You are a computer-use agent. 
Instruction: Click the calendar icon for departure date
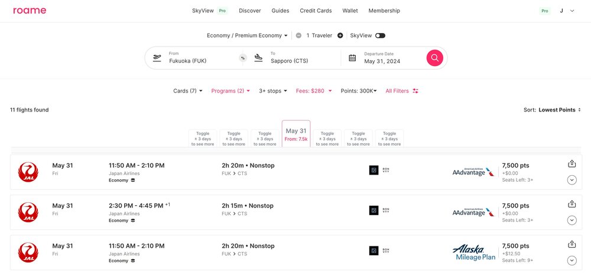pos(352,58)
